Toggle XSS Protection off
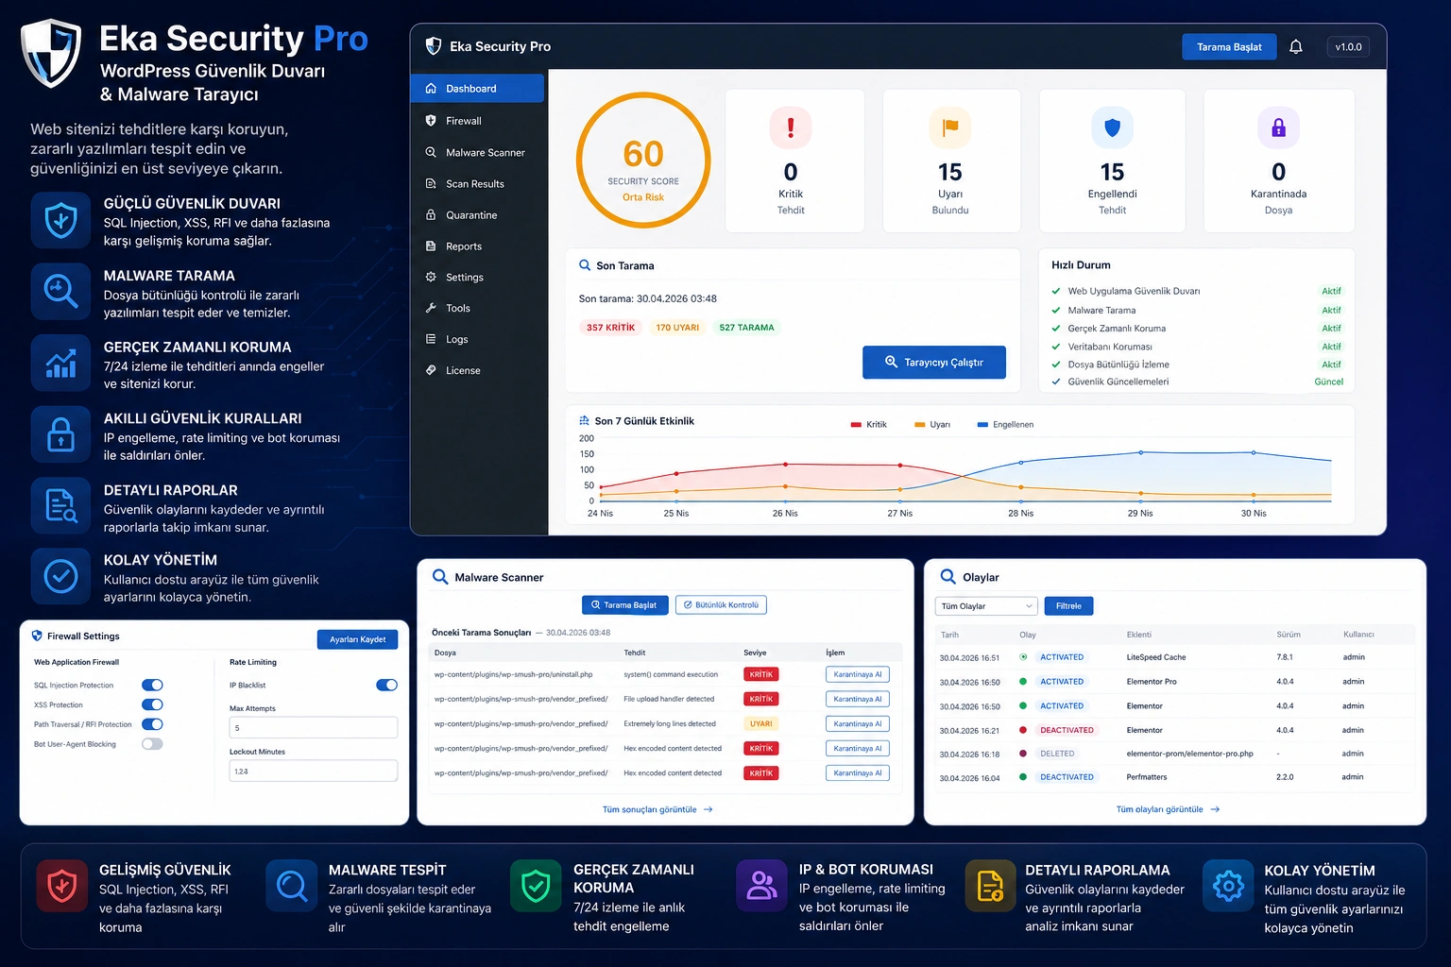This screenshot has height=967, width=1451. [152, 704]
